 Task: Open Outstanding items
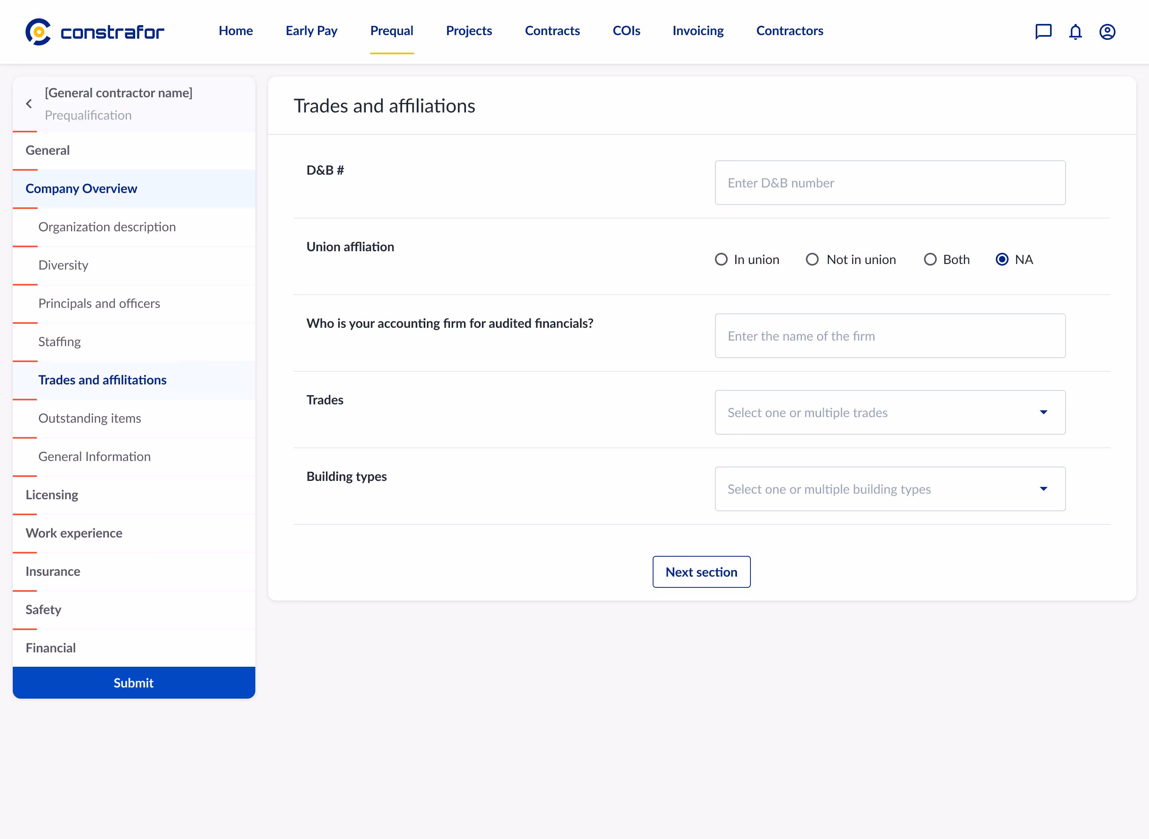(134, 418)
